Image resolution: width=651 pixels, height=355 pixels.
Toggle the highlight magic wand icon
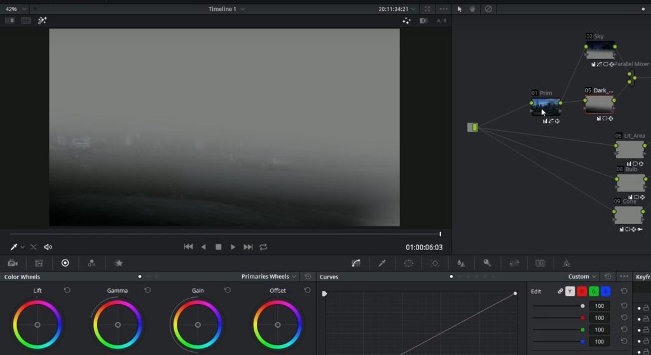[43, 20]
